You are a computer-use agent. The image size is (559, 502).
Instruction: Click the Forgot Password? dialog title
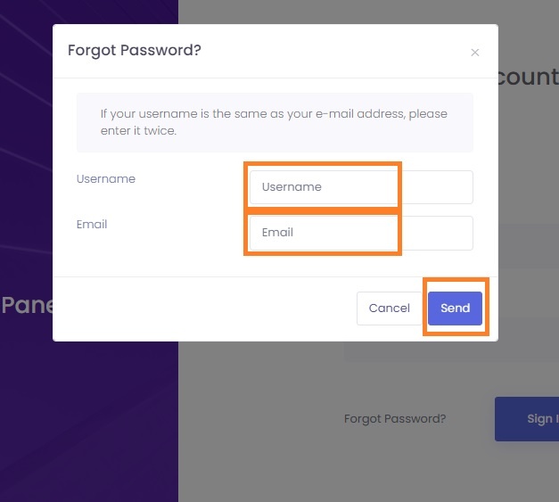[x=135, y=50]
